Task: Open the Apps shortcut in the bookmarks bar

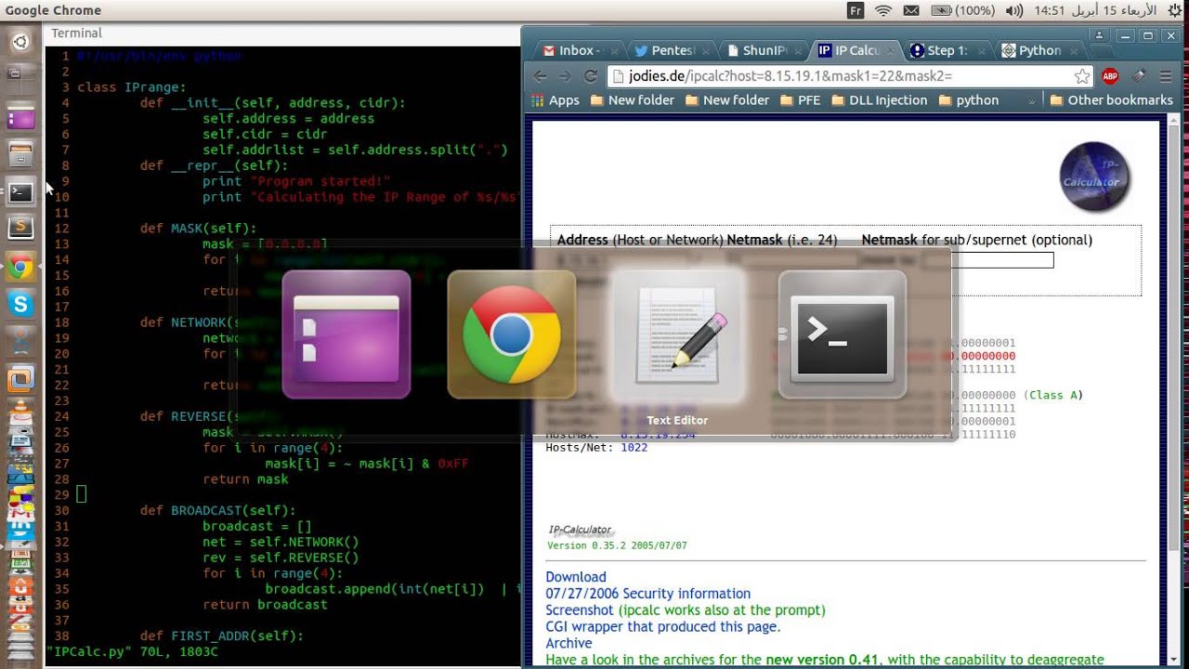Action: [555, 100]
